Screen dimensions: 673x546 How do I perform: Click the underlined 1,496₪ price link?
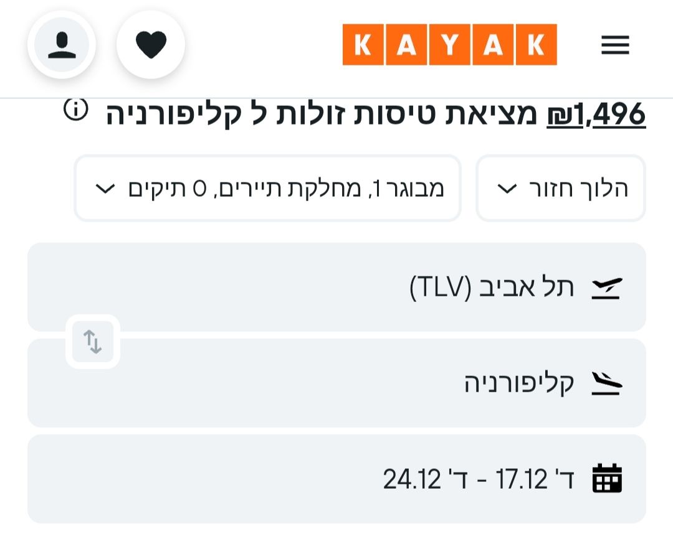pyautogui.click(x=596, y=115)
